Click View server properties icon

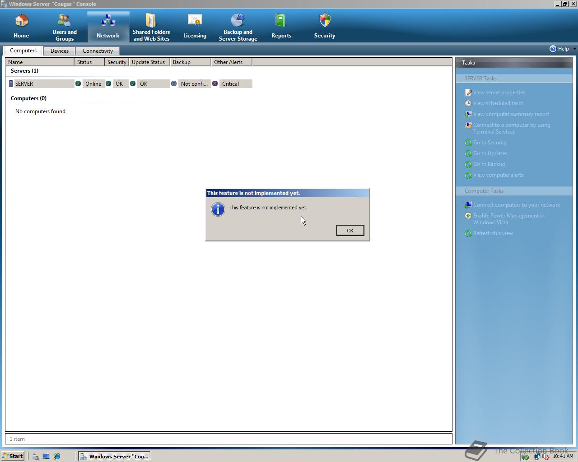(468, 92)
